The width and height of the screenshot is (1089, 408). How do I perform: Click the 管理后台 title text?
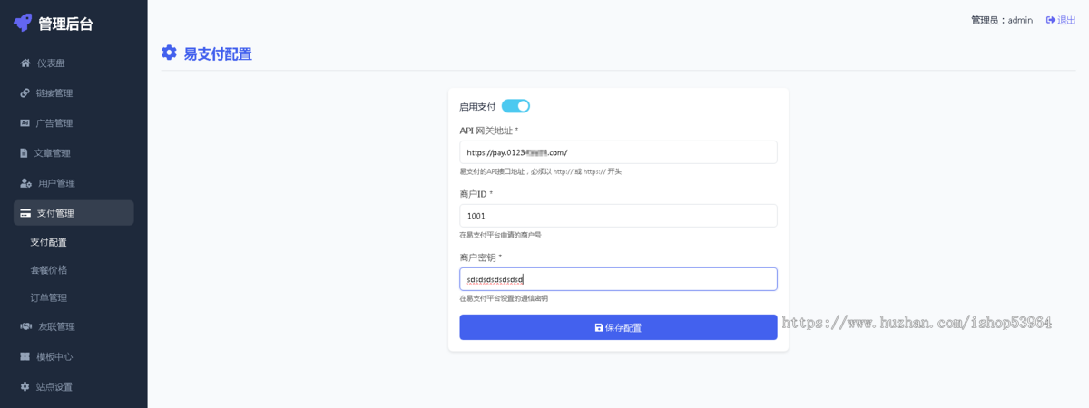[65, 24]
